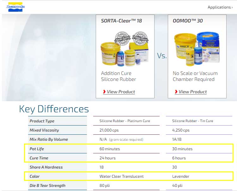Click the red arrow beside OOMOO View Product

click(176, 92)
